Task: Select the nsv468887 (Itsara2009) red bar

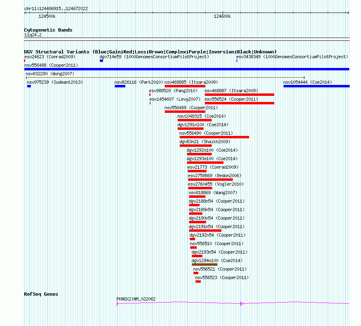Action: [239, 95]
